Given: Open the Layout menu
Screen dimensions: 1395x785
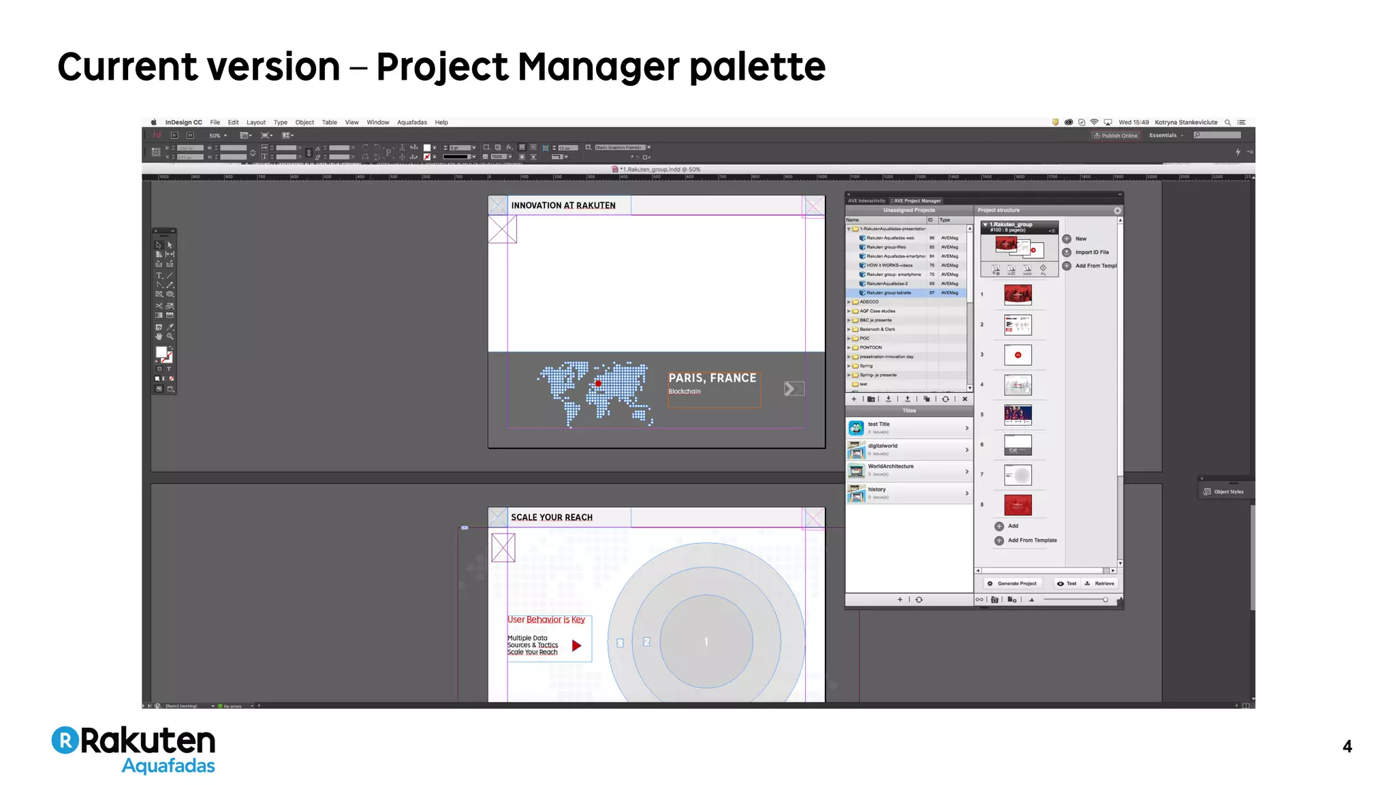Looking at the screenshot, I should point(256,123).
